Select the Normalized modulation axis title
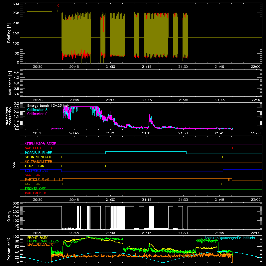 point(8,116)
